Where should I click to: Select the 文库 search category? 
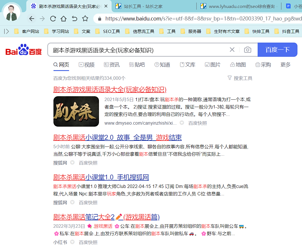pos(188,65)
